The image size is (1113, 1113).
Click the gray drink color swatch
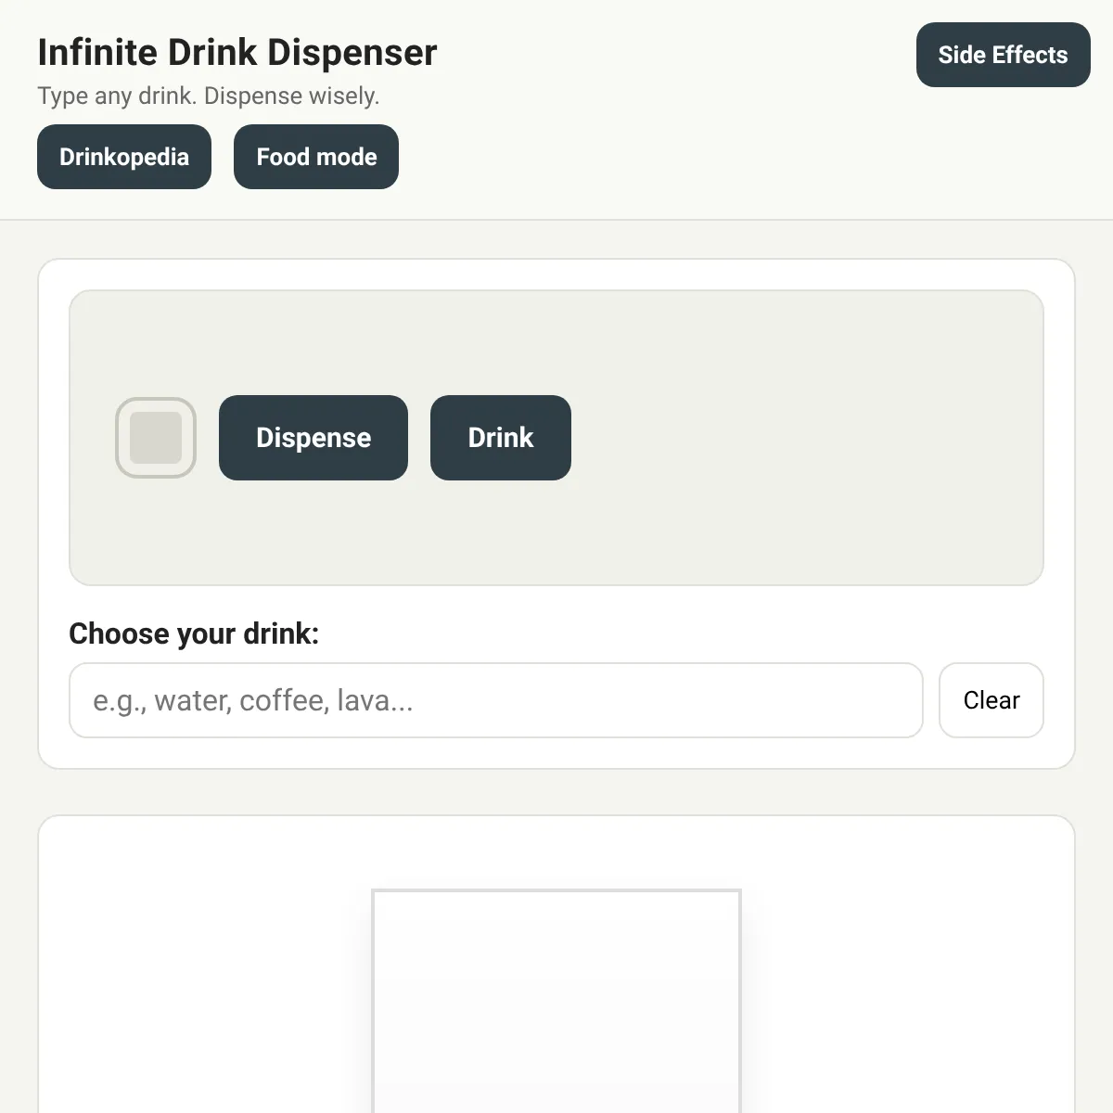(156, 438)
